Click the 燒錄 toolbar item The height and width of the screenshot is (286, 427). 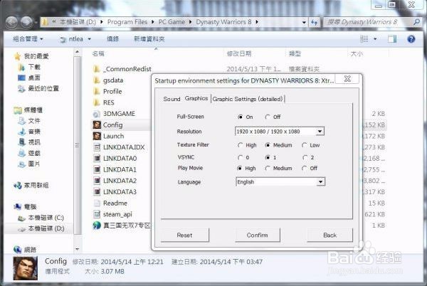[x=112, y=39]
